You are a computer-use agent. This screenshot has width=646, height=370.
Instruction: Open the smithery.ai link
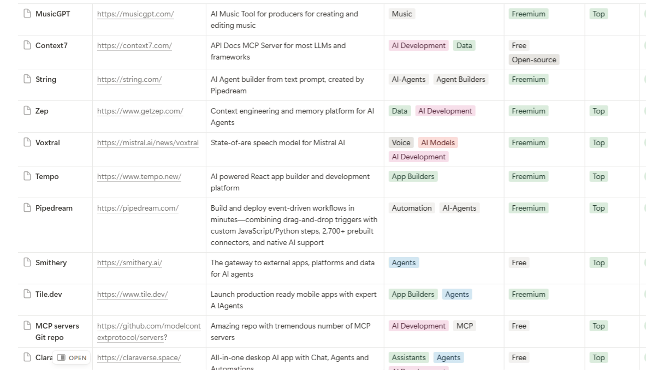(x=129, y=263)
